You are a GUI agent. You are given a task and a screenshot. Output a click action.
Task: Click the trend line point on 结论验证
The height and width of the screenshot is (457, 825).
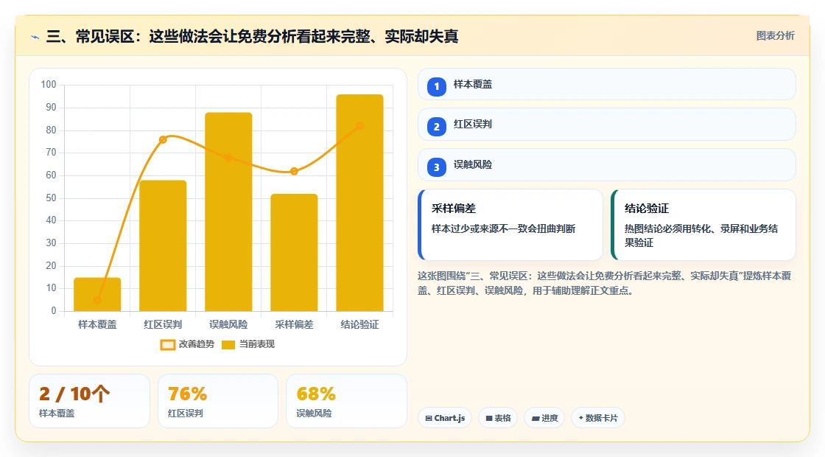tap(360, 126)
